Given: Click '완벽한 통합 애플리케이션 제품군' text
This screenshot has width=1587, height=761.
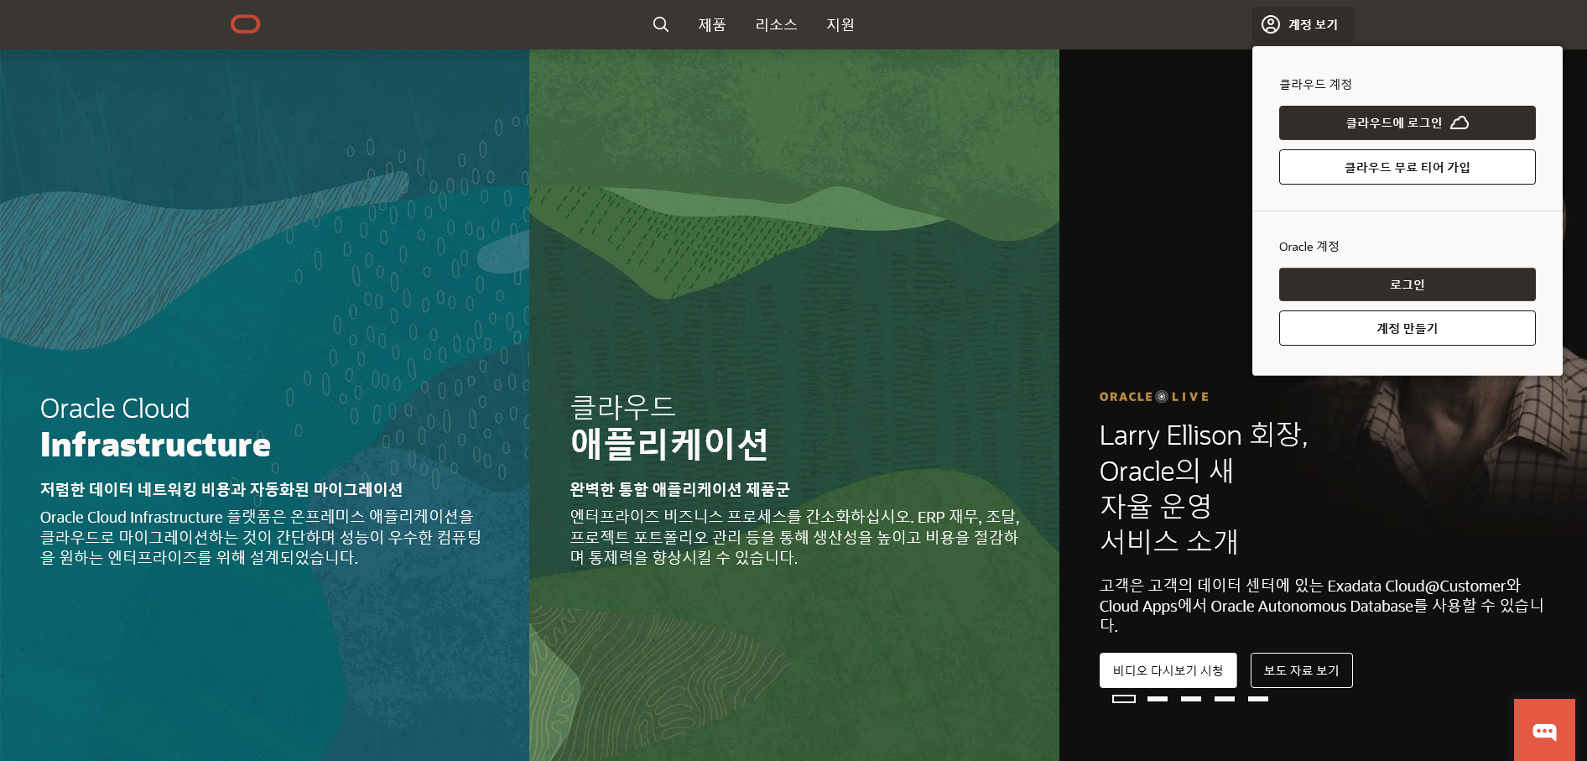Looking at the screenshot, I should (680, 489).
